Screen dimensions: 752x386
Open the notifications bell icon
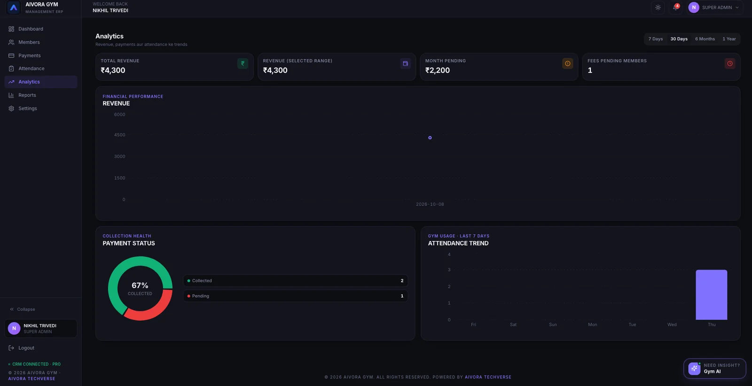[675, 8]
